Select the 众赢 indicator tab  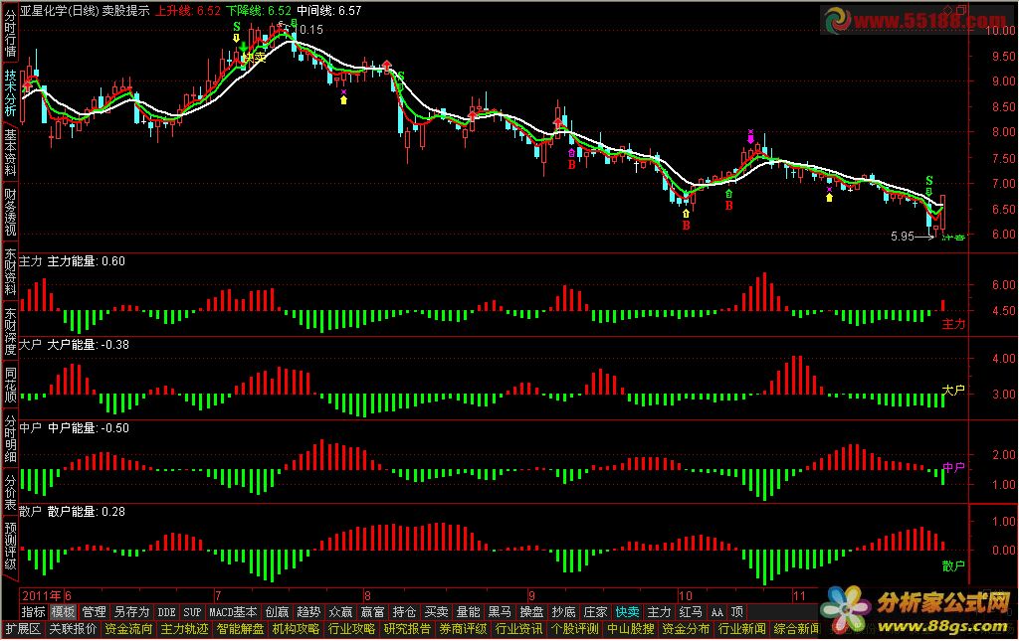tap(340, 612)
